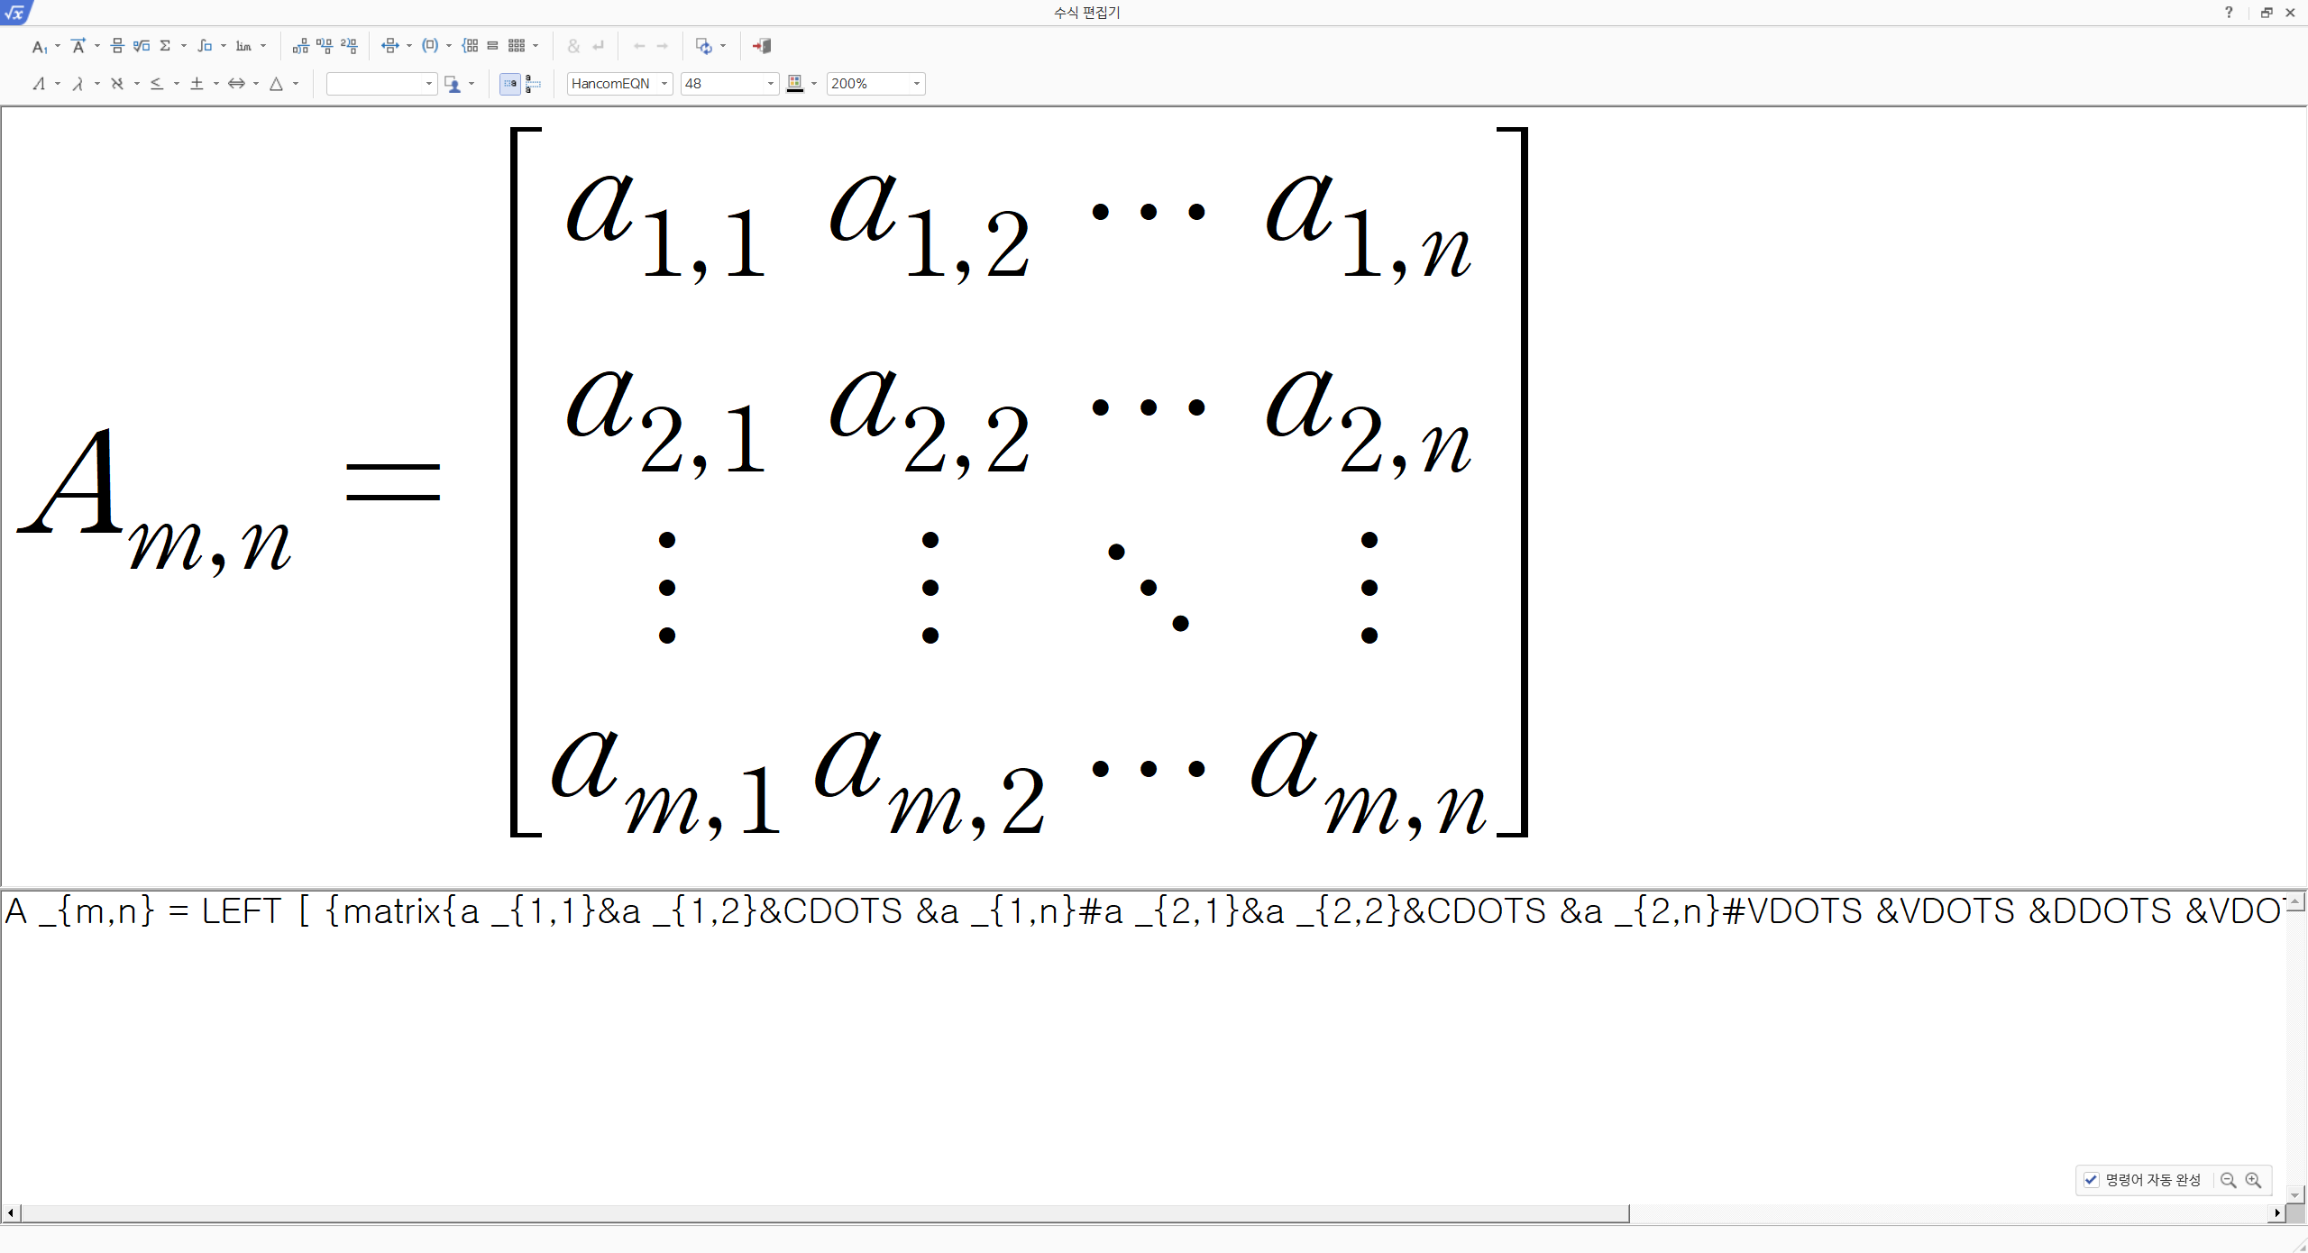
Task: Click the insert-and-exit door icon
Action: [x=762, y=46]
